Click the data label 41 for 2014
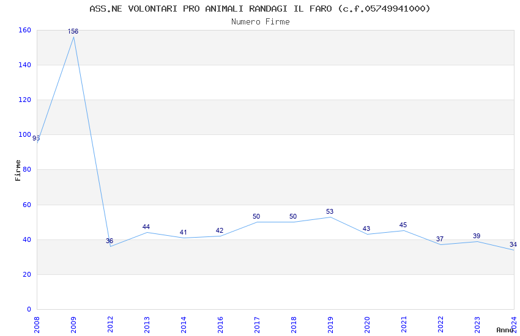This screenshot has width=520, height=336. 183,232
